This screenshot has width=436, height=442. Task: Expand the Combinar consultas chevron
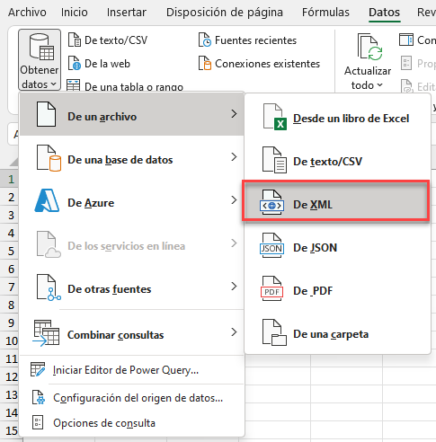tap(234, 331)
